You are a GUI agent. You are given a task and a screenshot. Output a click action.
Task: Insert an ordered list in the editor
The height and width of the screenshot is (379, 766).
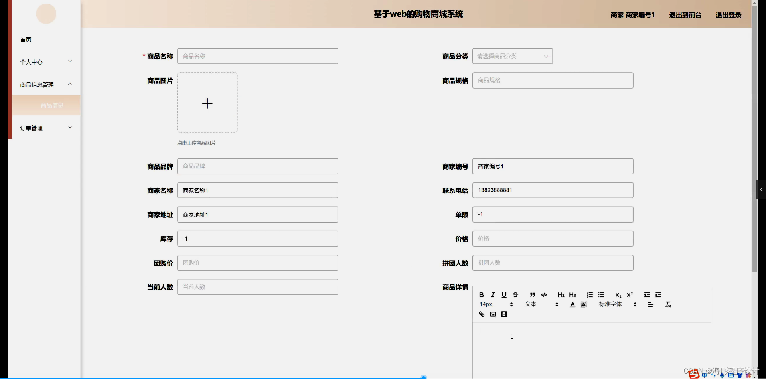pyautogui.click(x=590, y=295)
